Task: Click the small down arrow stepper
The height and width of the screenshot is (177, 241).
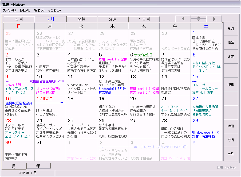Action: [198, 20]
